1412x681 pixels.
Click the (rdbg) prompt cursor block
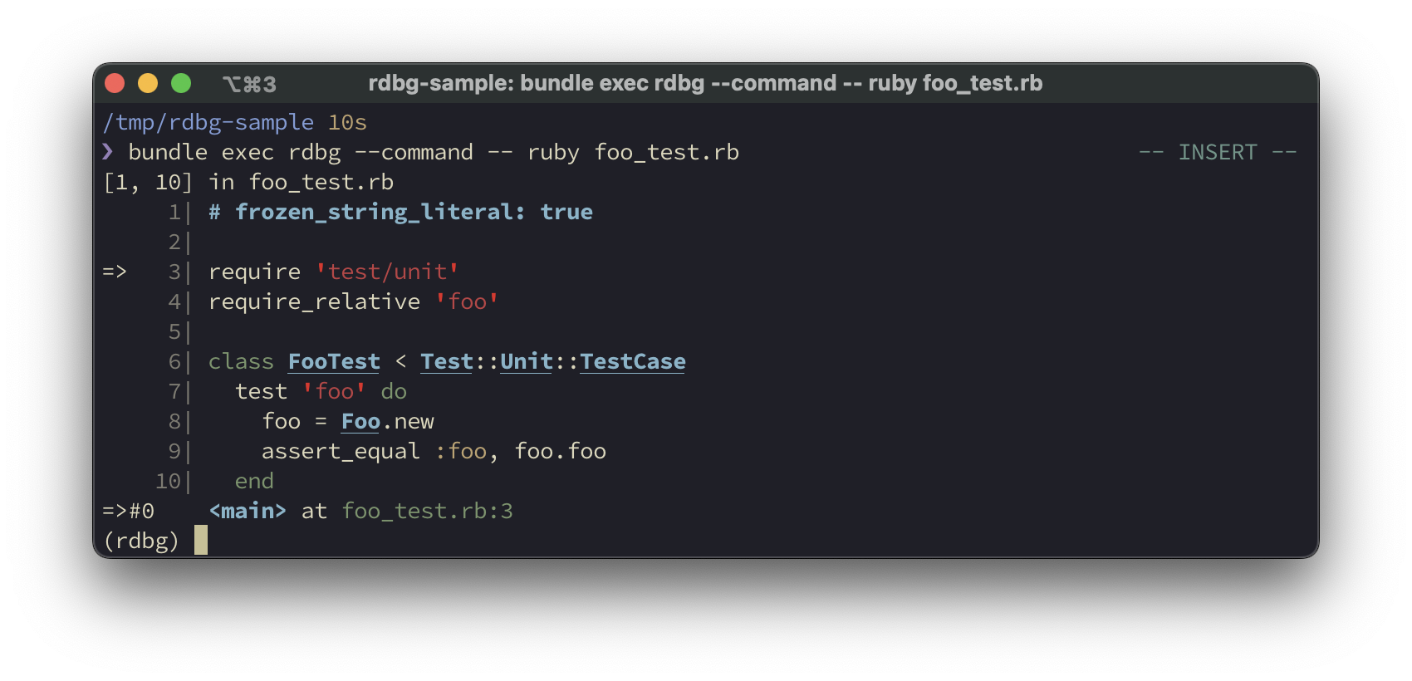coord(201,541)
